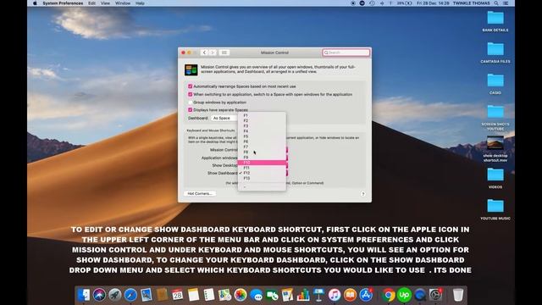Open Numbers bar chart icon in dock

coord(303,295)
